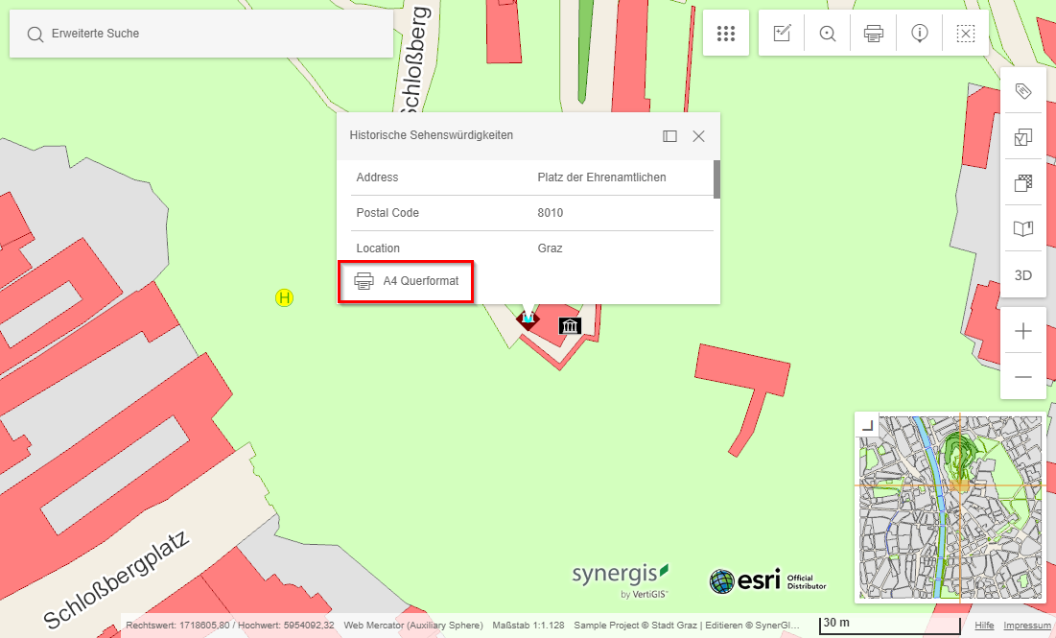Open map bookmarks via book icon
The width and height of the screenshot is (1056, 638).
pyautogui.click(x=1023, y=228)
